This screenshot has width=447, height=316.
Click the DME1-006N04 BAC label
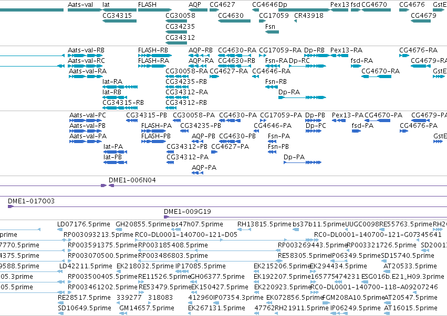tap(132, 180)
